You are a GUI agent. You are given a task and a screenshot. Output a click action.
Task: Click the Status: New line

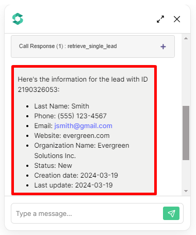[x=53, y=166]
